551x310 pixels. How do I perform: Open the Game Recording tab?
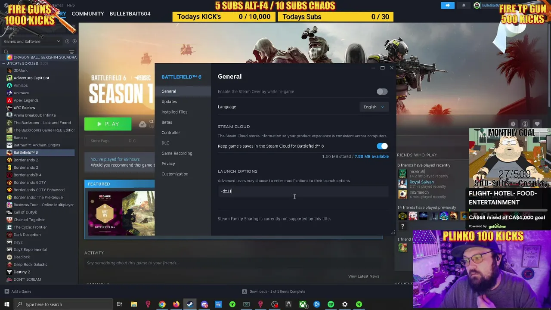pos(177,153)
